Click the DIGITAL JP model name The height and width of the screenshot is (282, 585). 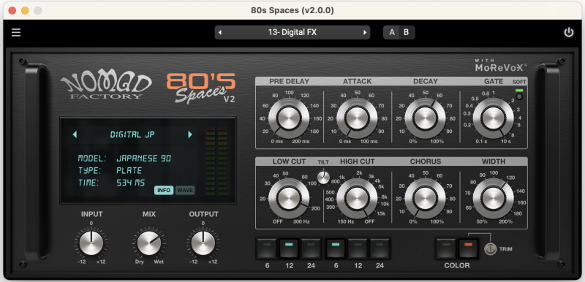[x=132, y=135]
